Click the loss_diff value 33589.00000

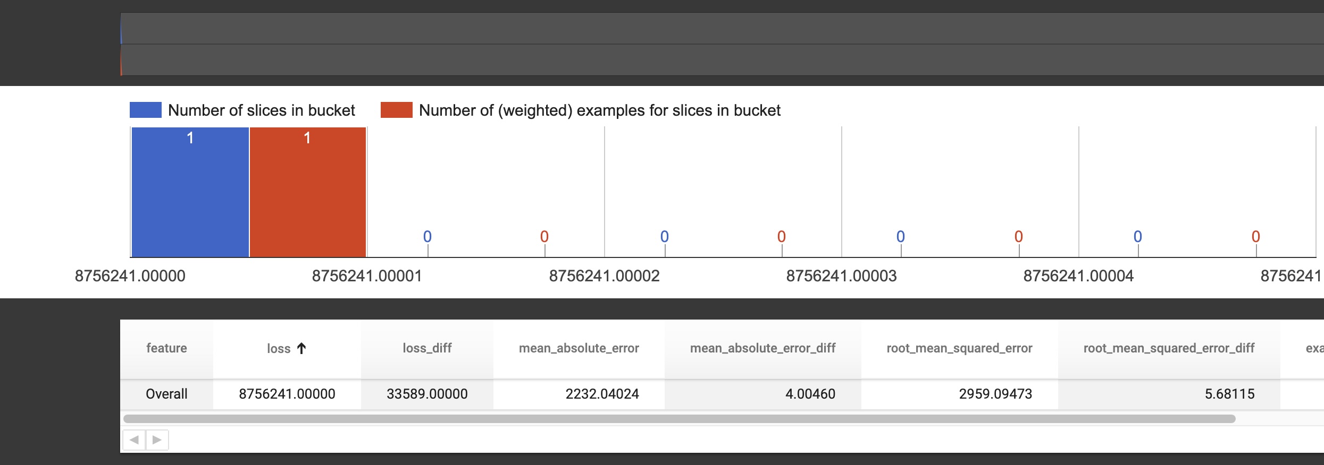pos(427,394)
